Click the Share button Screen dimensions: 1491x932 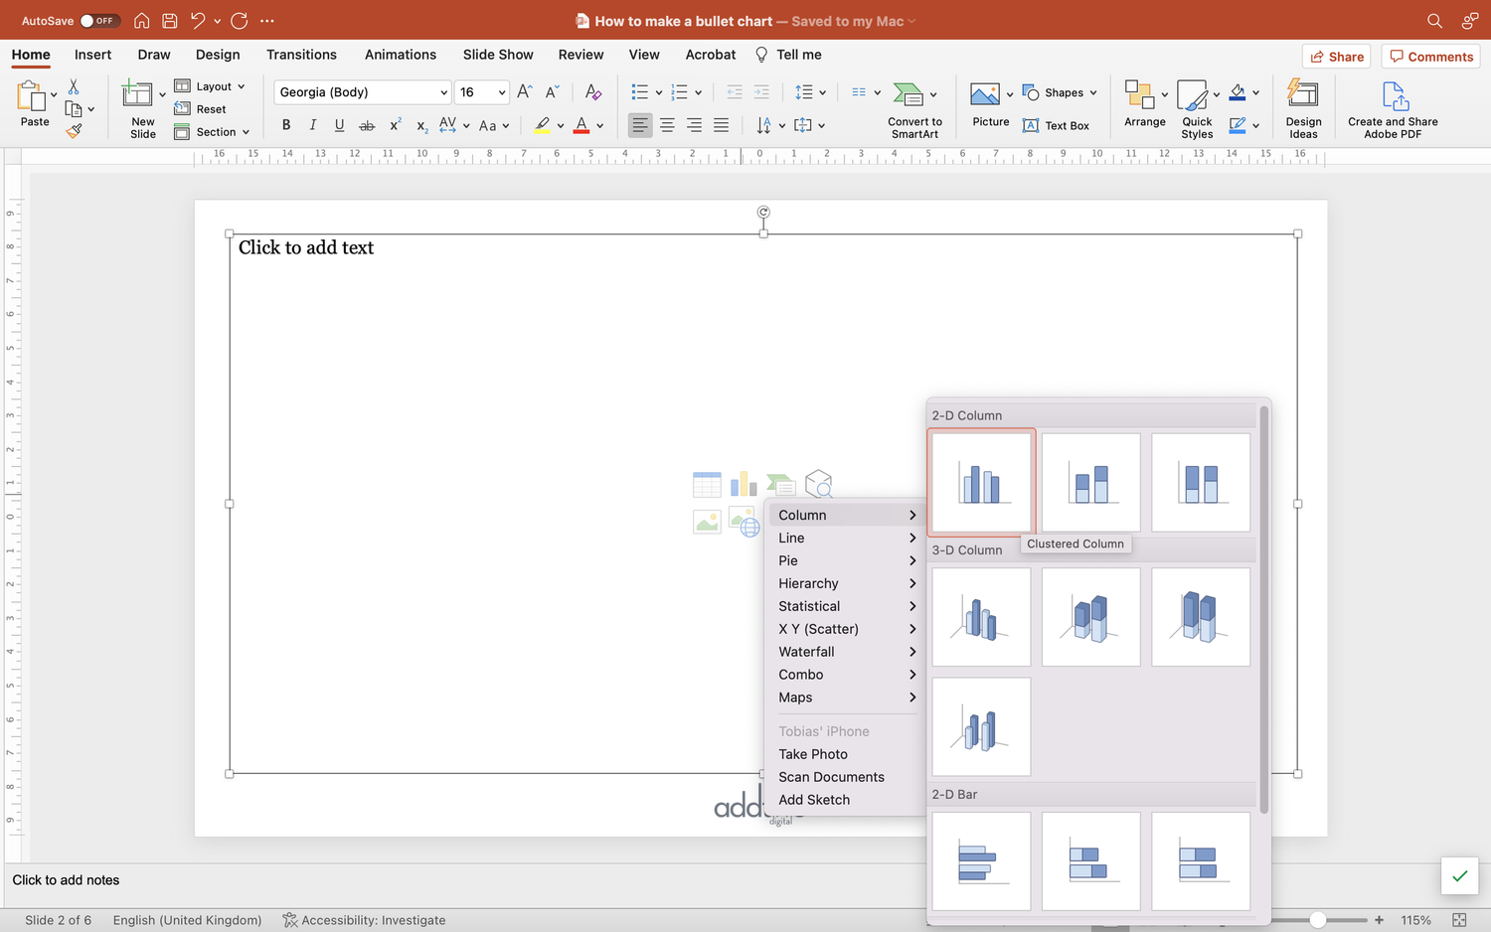tap(1336, 57)
